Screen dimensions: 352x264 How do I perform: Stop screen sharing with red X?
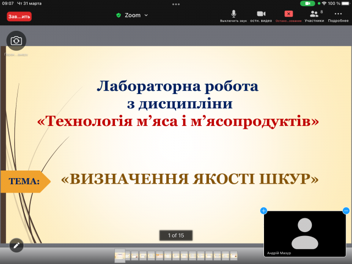[x=288, y=16]
